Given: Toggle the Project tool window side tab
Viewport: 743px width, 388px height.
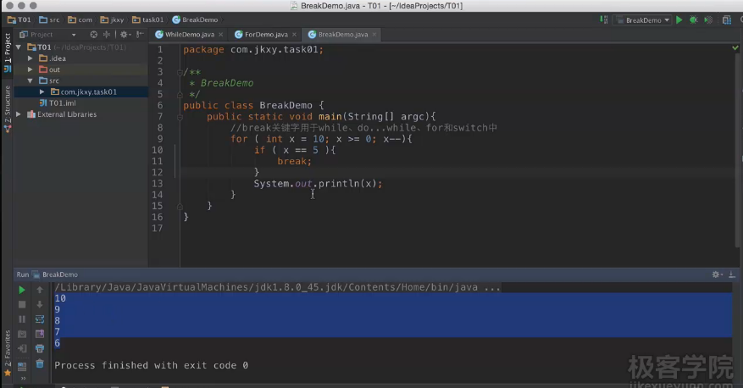Looking at the screenshot, I should pyautogui.click(x=8, y=49).
